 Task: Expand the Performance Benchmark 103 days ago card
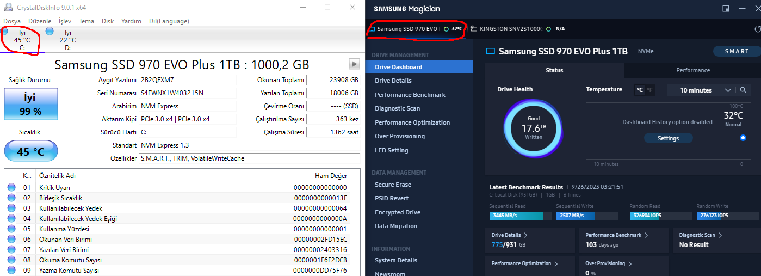[x=624, y=240]
